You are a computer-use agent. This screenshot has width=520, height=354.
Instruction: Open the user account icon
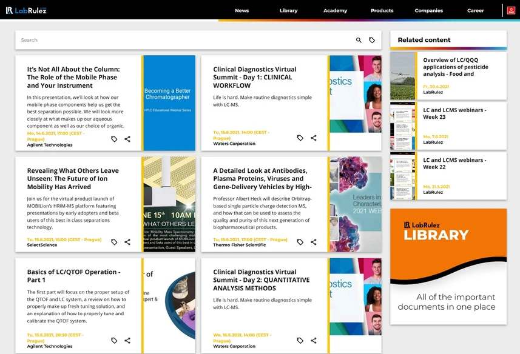click(511, 10)
